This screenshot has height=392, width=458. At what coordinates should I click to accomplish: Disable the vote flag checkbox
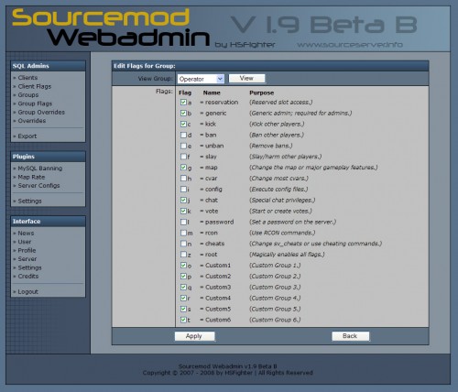(183, 211)
